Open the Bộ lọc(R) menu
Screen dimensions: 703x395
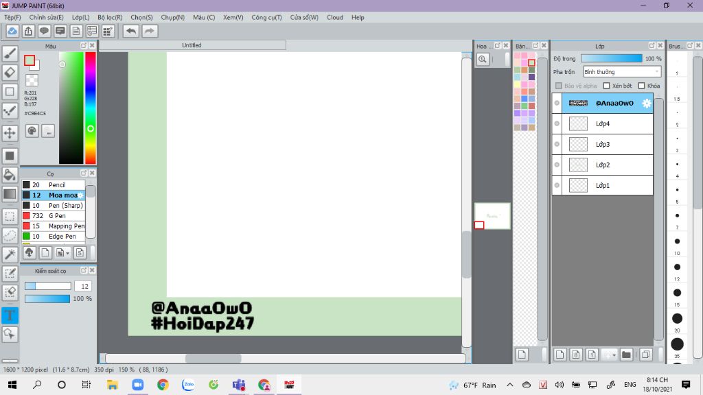(x=110, y=17)
